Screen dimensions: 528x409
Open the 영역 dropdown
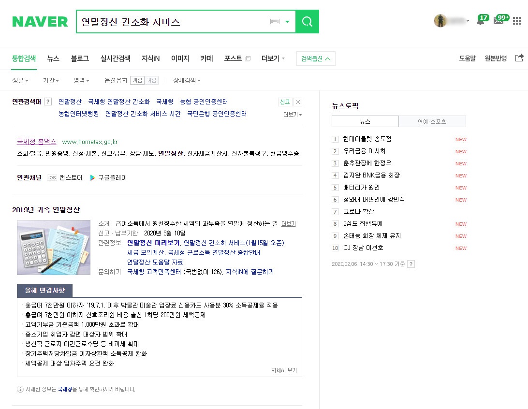81,80
